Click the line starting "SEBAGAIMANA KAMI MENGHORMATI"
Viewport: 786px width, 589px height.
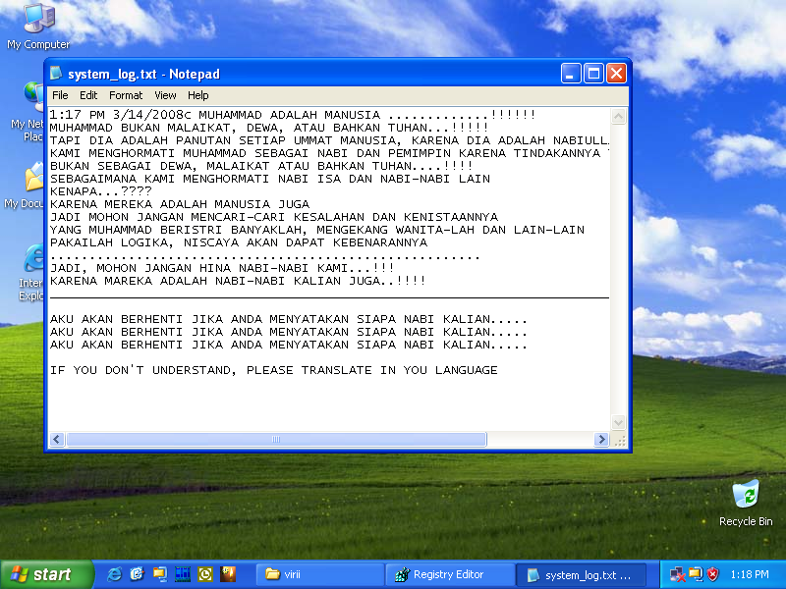click(270, 179)
